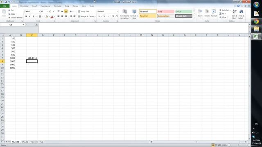262x147 pixels.
Task: Click the Insert cells icon
Action: [200, 11]
